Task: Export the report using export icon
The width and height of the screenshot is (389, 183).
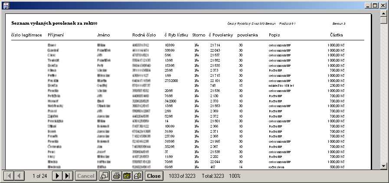Action: tap(127, 176)
